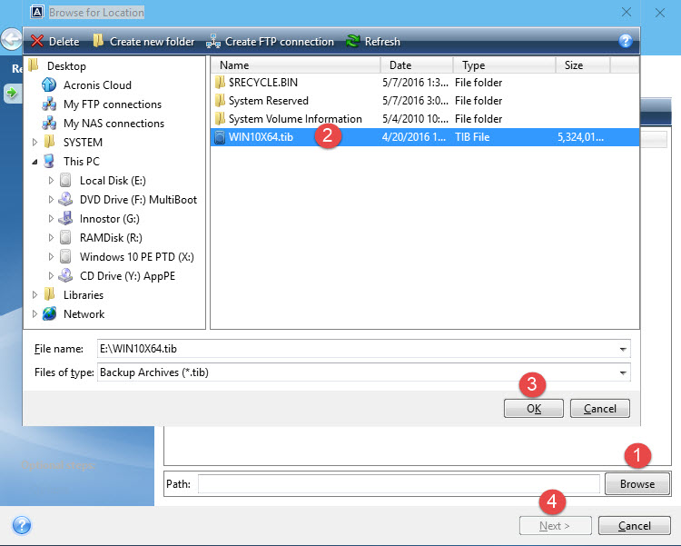Expand the CD Drive (Y:) AppPE node
The height and width of the screenshot is (546, 681).
pyautogui.click(x=51, y=276)
